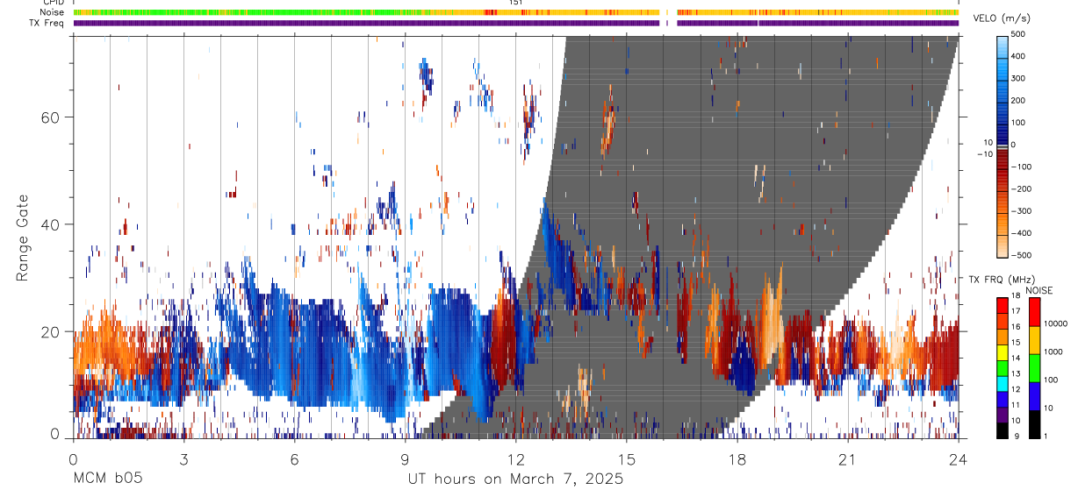The height and width of the screenshot is (497, 1078).
Task: Click the '6' hour tick on the time axis
Action: coord(294,459)
